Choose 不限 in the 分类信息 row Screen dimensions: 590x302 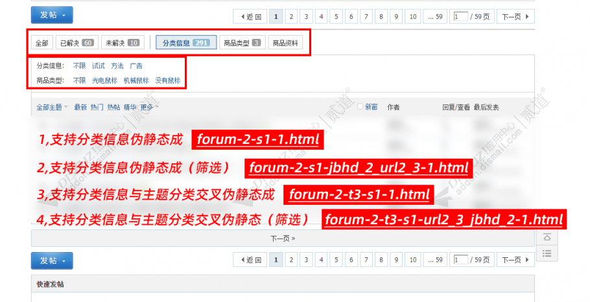tap(79, 66)
